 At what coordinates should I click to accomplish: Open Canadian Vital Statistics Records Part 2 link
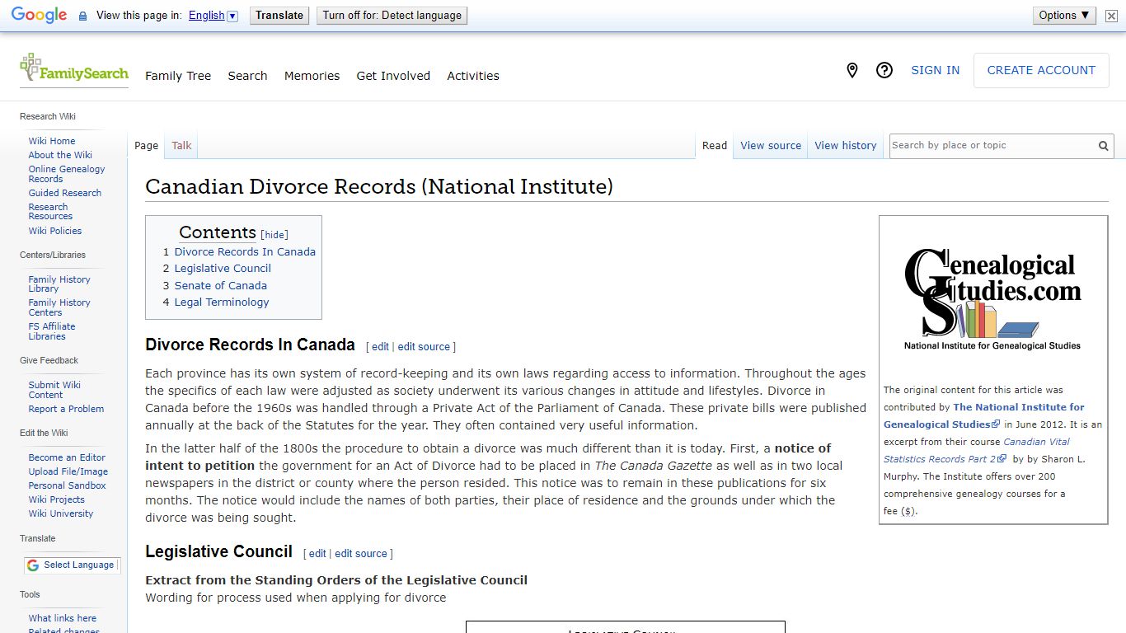click(x=977, y=450)
